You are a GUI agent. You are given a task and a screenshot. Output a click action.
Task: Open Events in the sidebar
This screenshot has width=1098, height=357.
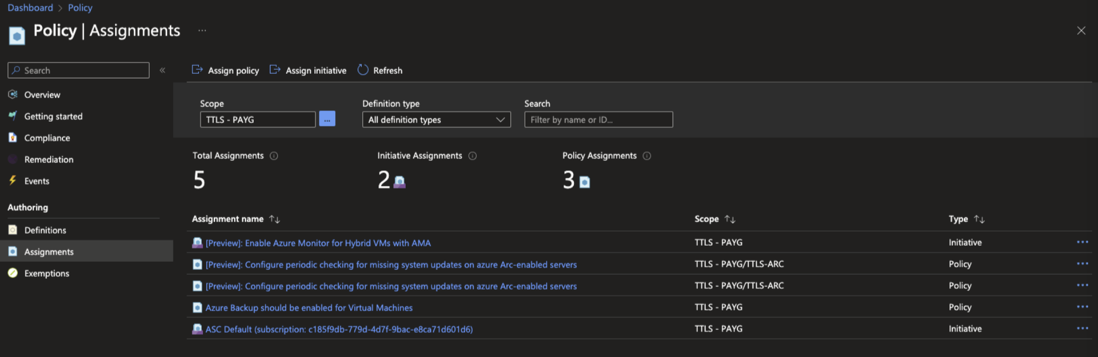[x=36, y=181]
